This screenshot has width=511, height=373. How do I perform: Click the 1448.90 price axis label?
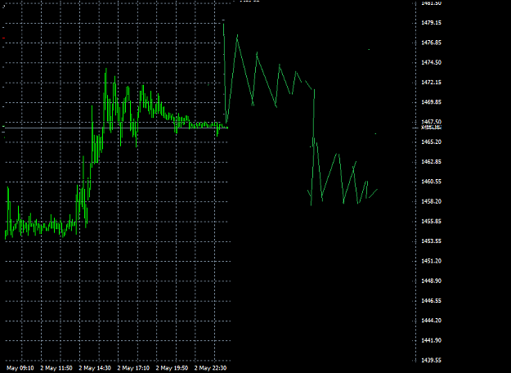[x=431, y=281]
